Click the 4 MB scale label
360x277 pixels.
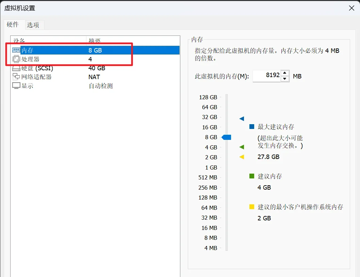(x=211, y=248)
